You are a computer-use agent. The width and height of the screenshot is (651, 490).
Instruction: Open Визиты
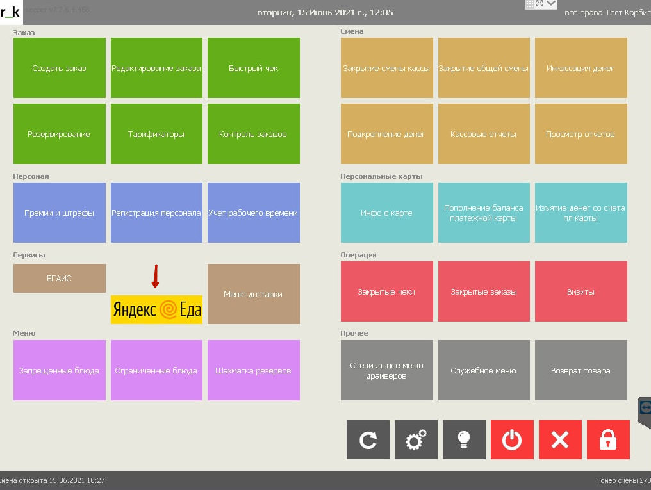point(581,291)
